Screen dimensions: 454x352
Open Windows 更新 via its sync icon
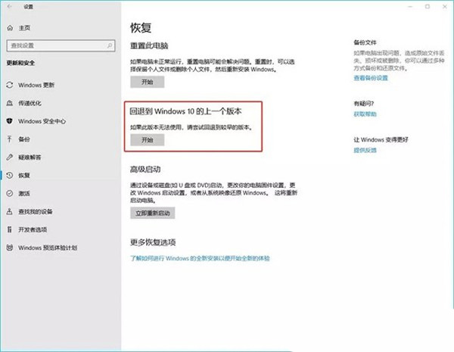click(9, 86)
